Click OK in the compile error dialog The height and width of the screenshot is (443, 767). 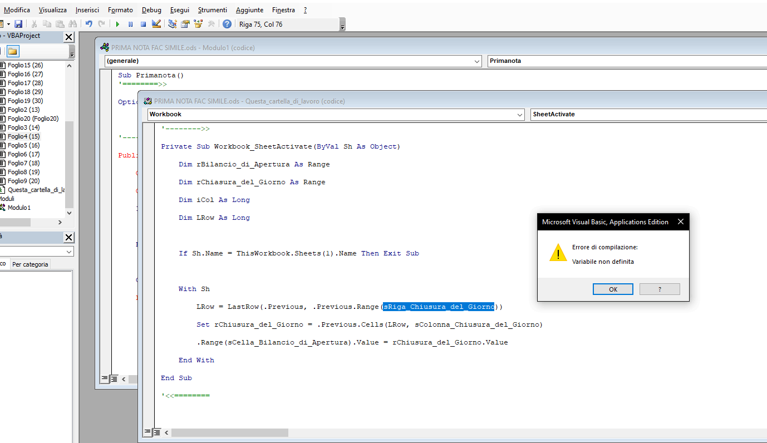(613, 289)
